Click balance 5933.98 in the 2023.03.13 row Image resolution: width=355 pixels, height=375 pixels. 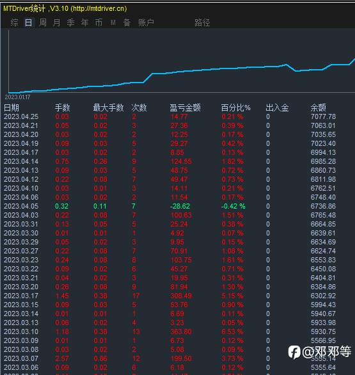click(x=323, y=323)
